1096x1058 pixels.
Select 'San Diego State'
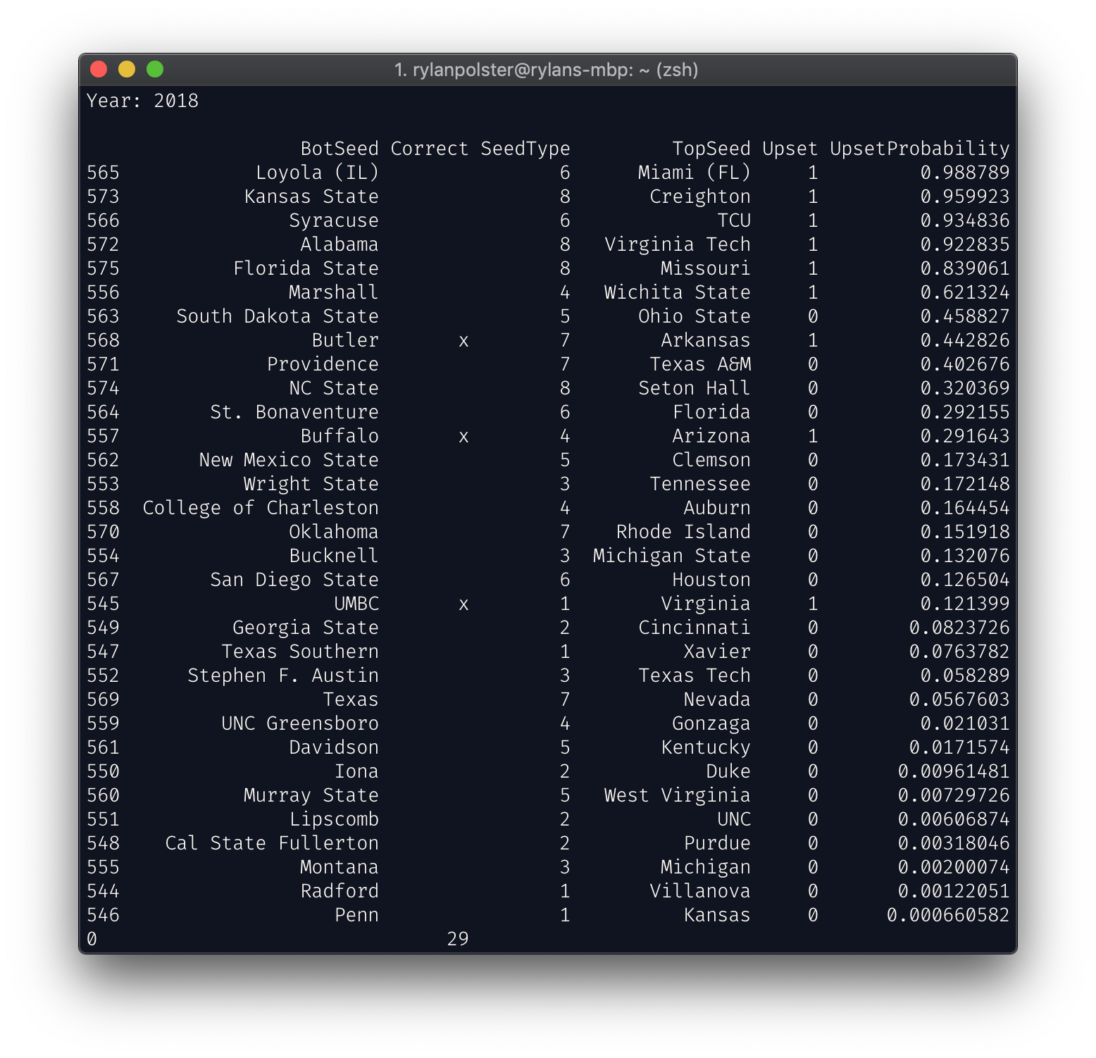294,580
